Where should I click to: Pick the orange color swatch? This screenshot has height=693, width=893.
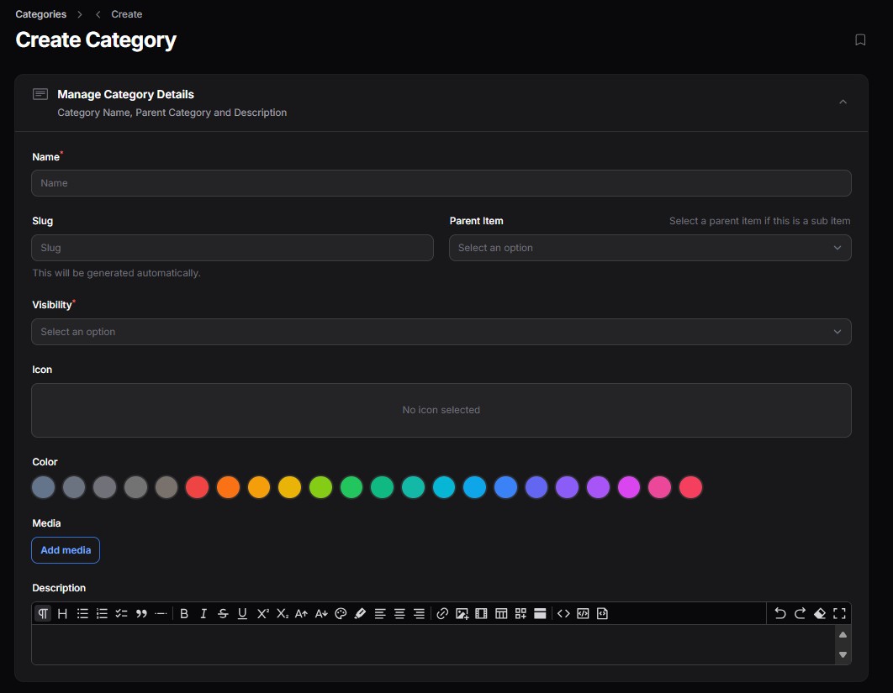[228, 487]
